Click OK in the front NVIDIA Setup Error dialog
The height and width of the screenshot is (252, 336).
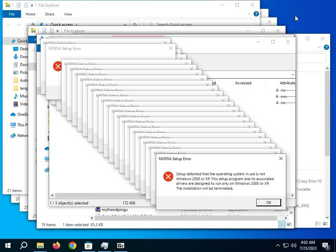point(268,202)
